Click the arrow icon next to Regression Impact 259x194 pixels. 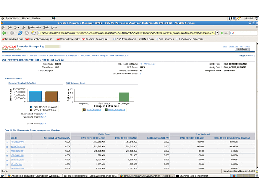45,117
